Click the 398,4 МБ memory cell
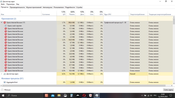Image resolution: width=175 pixels, height=98 pixels. pos(71,23)
